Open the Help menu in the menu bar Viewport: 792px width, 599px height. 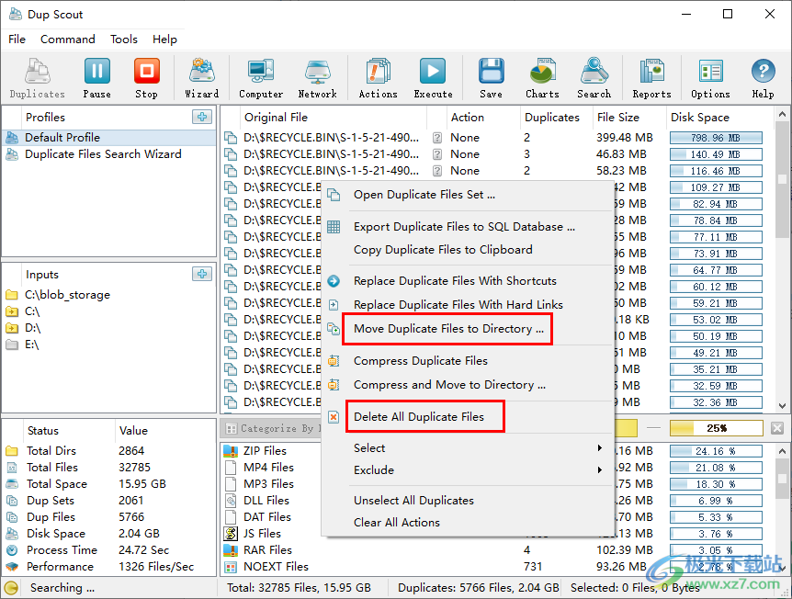point(164,39)
